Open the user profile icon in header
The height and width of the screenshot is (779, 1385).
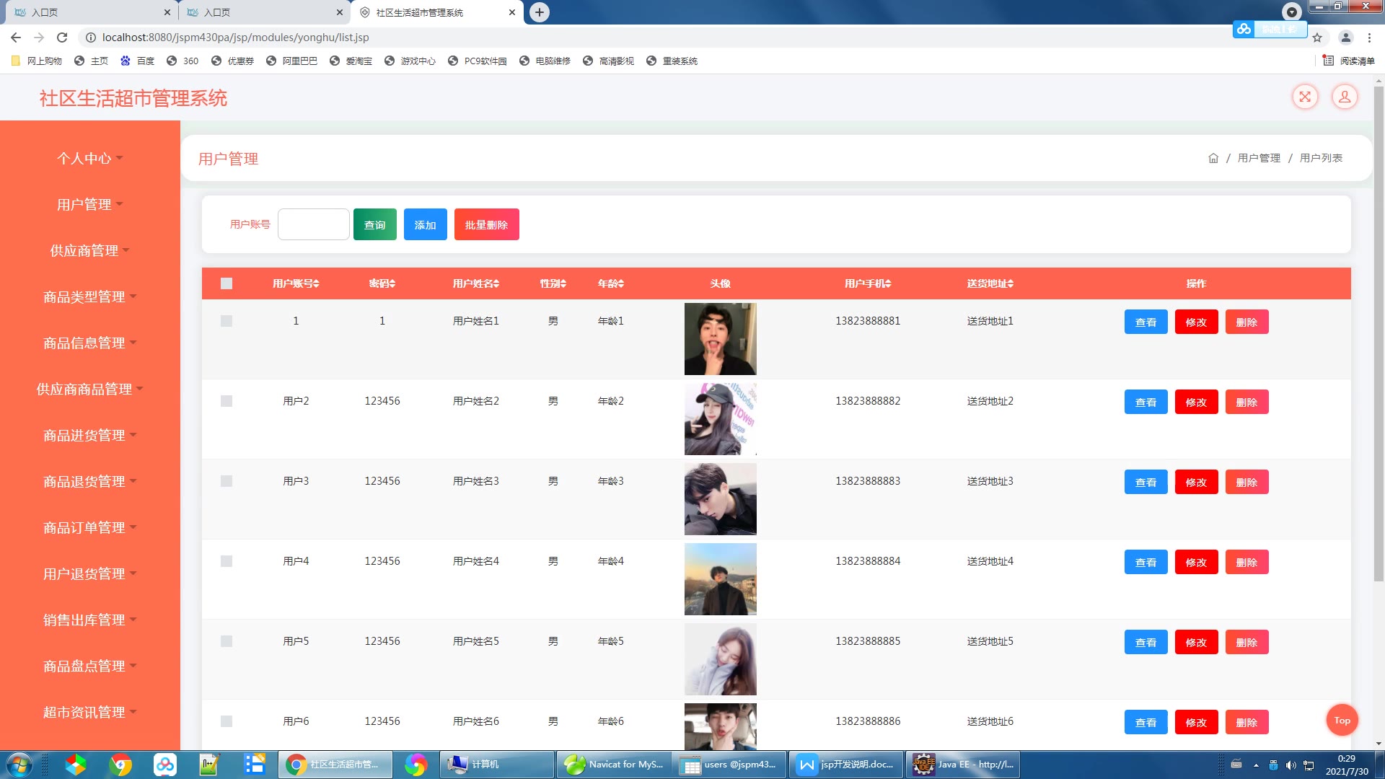click(1344, 97)
